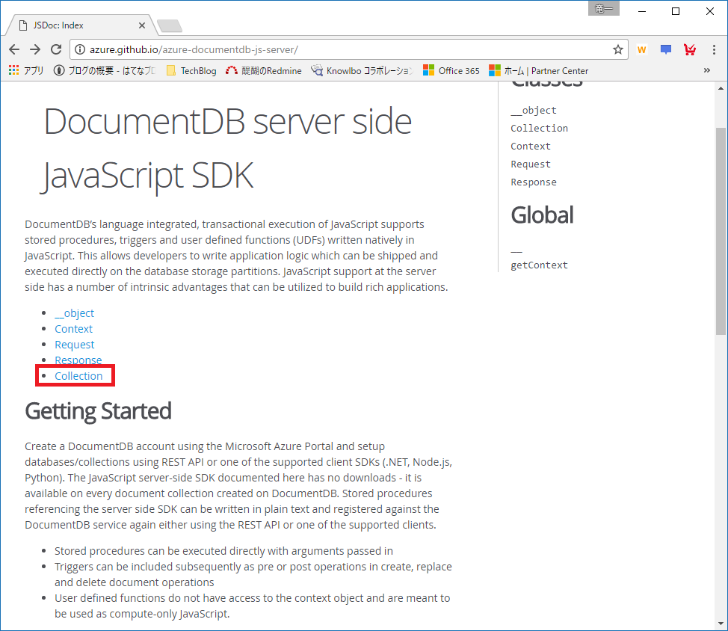This screenshot has height=631, width=728.
Task: Open Request in the Classes sidebar
Action: pos(531,164)
